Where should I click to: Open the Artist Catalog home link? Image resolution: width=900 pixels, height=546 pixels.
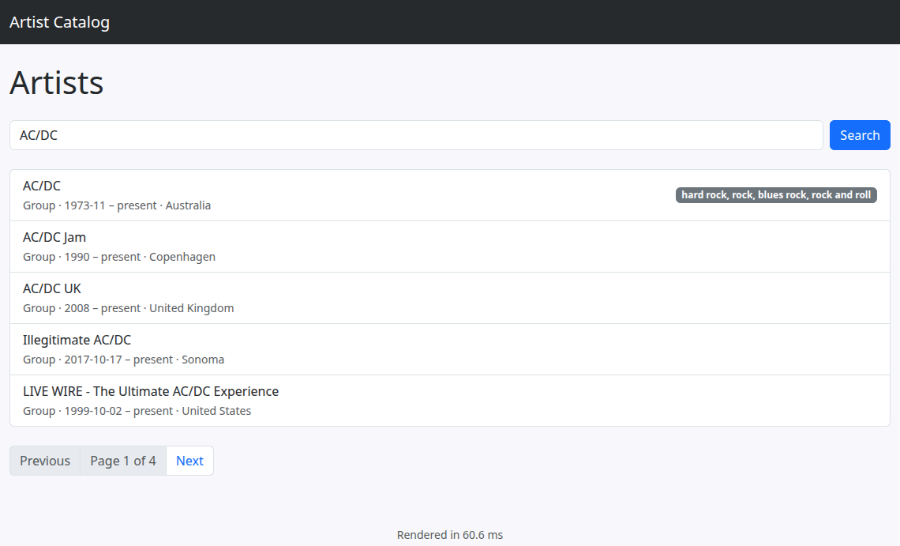[x=59, y=22]
